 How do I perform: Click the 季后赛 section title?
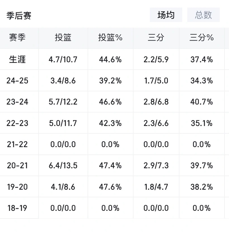19,16
